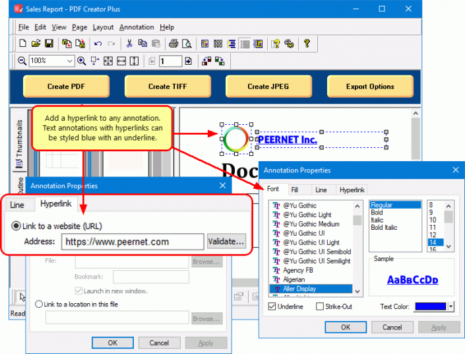Click the fit whole page icon

pos(108,61)
